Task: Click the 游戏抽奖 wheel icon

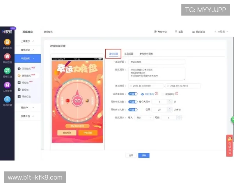Action: coord(19,76)
